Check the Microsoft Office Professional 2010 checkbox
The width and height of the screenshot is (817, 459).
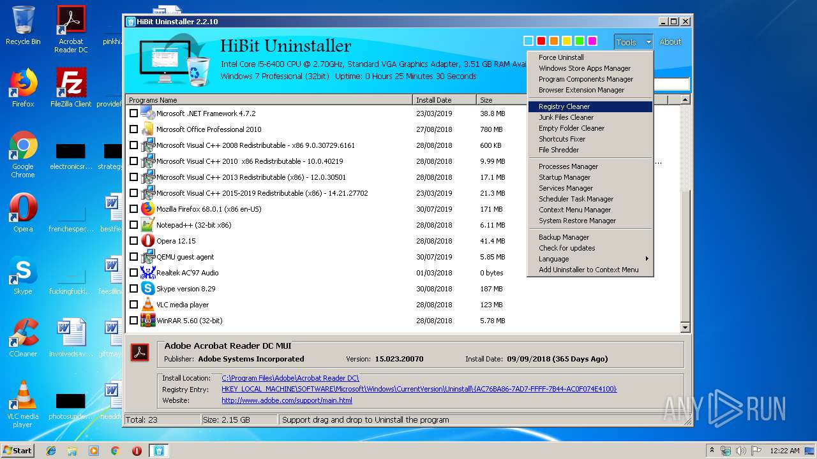(x=133, y=129)
